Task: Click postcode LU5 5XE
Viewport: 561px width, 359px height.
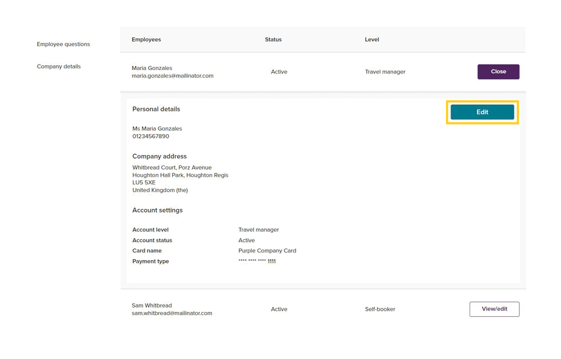Action: click(144, 182)
